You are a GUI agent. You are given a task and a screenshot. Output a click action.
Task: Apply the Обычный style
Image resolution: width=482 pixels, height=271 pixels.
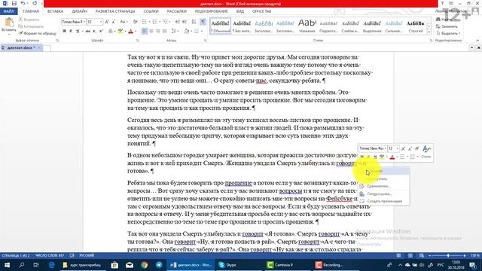click(x=221, y=26)
